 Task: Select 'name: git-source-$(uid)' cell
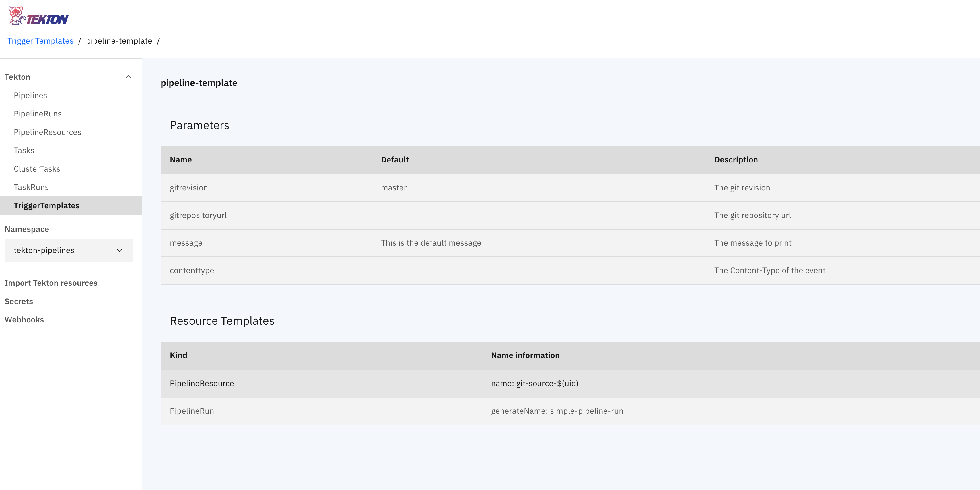click(534, 384)
